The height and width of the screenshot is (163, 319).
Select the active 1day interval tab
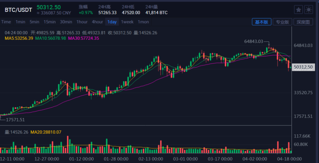click(x=112, y=22)
